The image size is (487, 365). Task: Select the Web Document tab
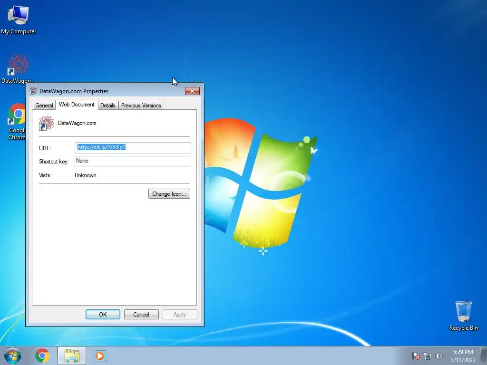77,105
